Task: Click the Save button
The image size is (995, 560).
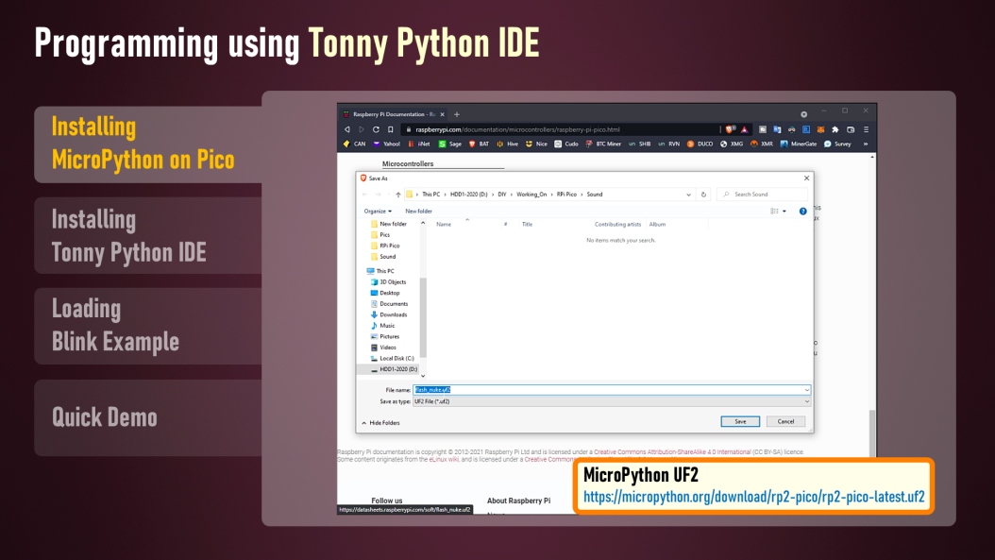Action: point(740,421)
